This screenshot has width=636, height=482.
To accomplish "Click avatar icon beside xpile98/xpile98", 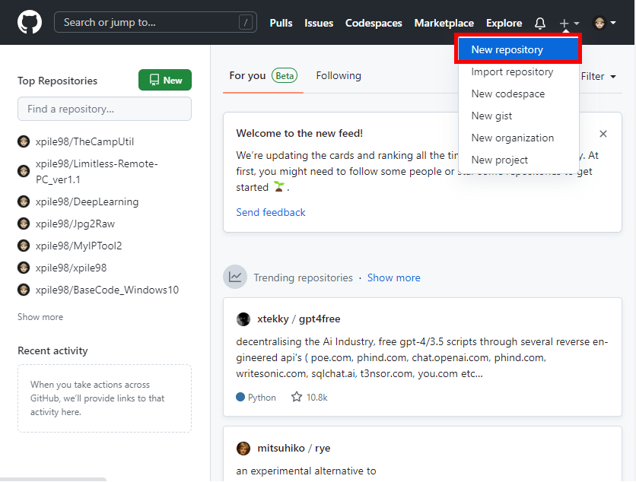I will pyautogui.click(x=24, y=268).
